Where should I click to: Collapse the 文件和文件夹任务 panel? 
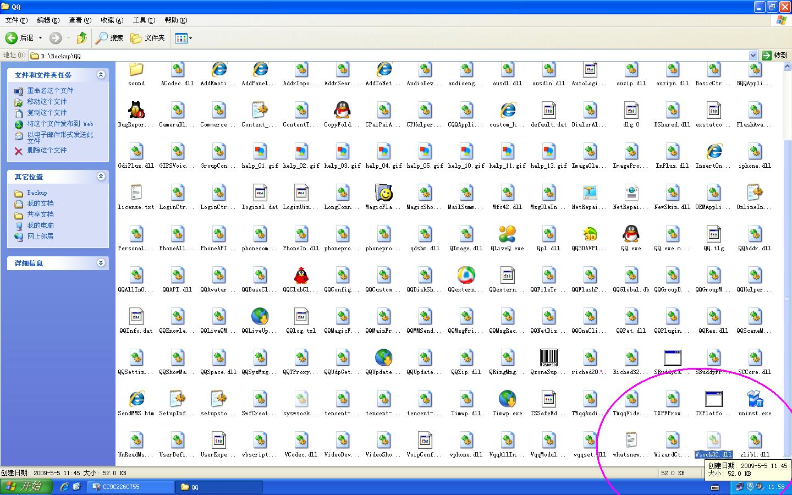point(101,75)
